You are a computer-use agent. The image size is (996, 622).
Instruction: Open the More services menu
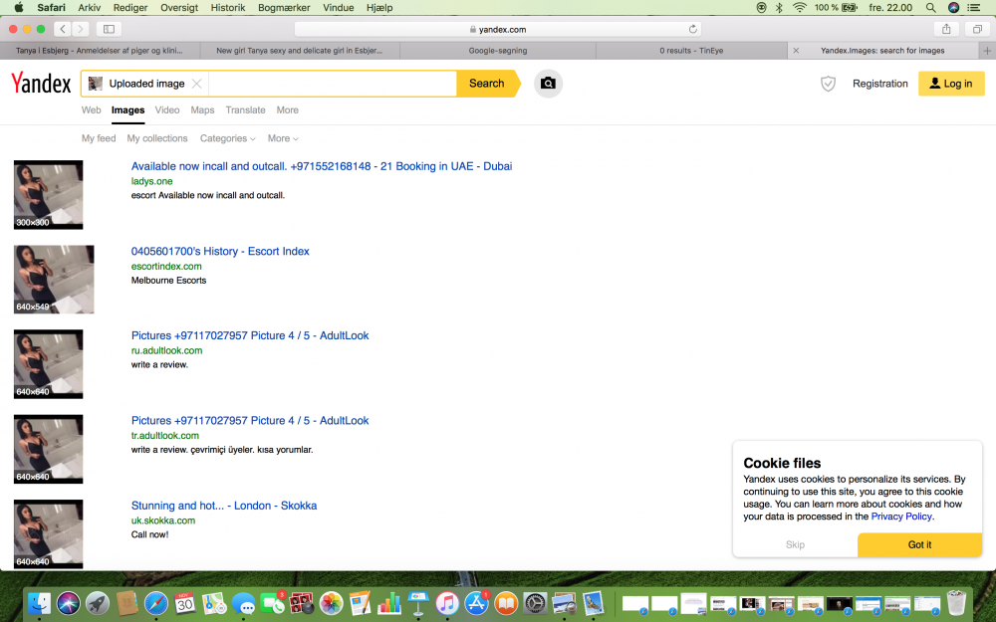point(287,109)
